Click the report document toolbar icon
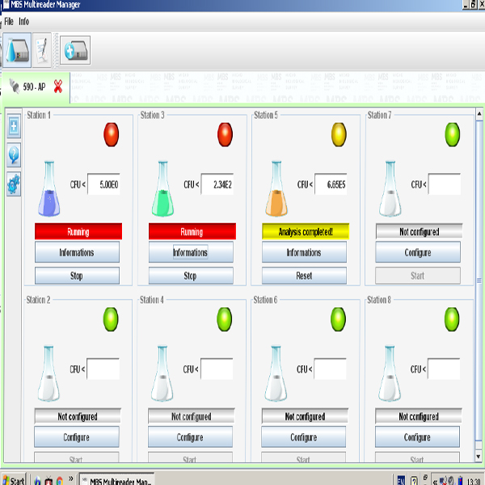This screenshot has width=485, height=485. [x=42, y=50]
